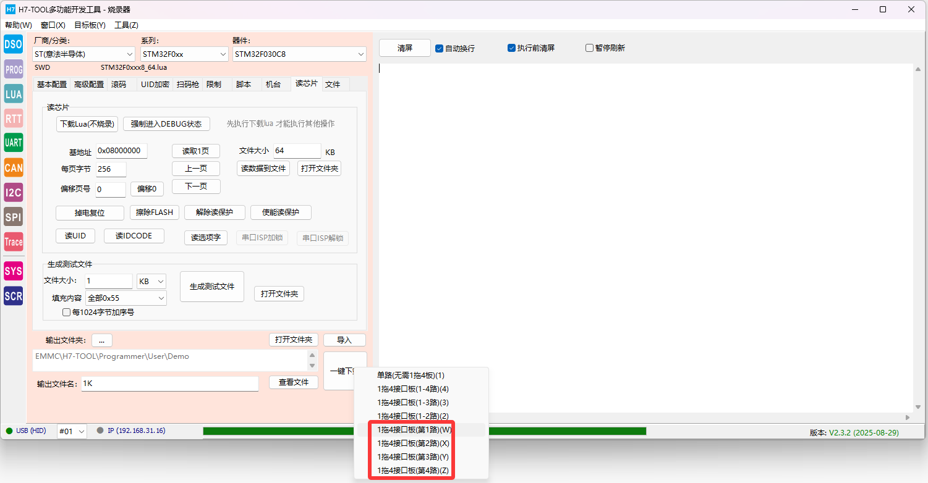Open the 器件 STM32F030C8 dropdown
This screenshot has width=928, height=483.
point(299,54)
